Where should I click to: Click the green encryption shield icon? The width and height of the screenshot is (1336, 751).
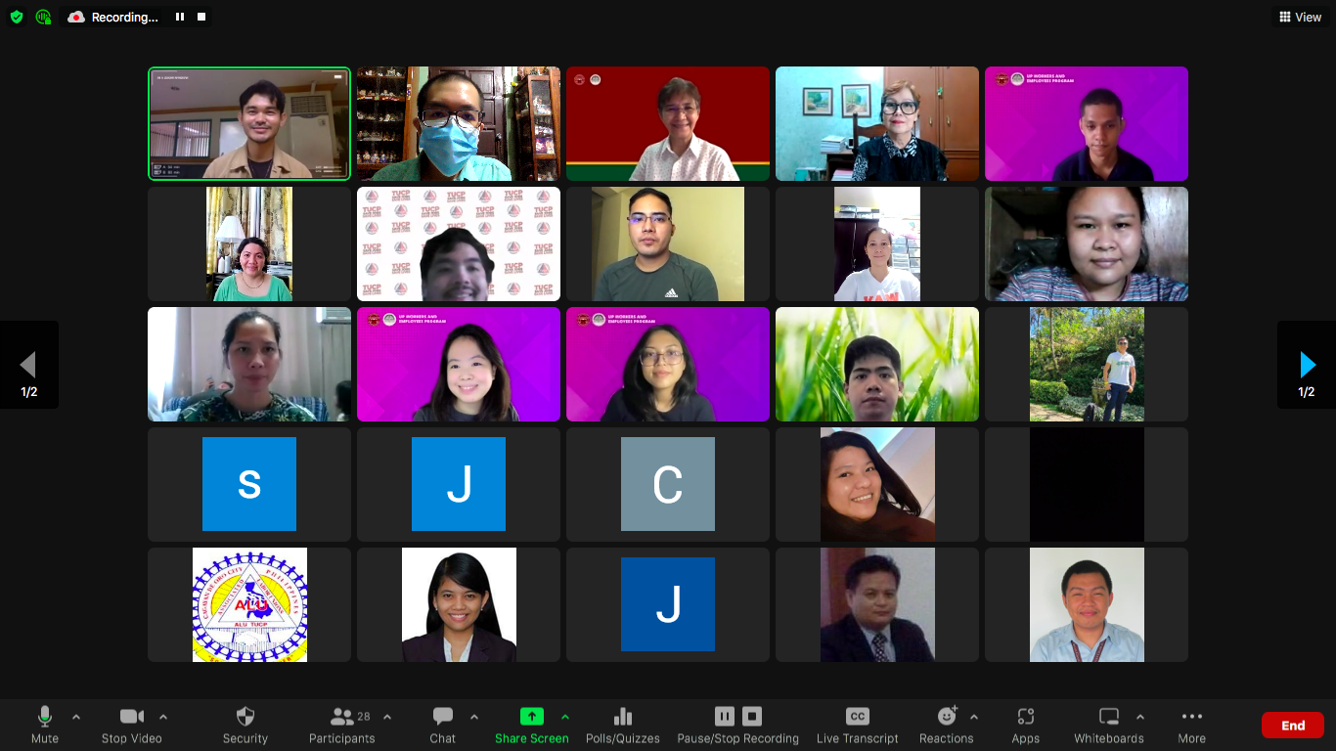16,17
